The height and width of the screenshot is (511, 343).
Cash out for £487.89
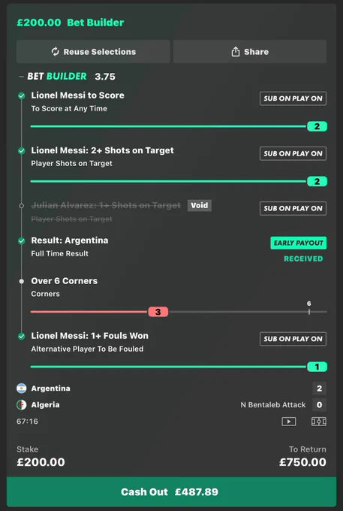pos(171,491)
